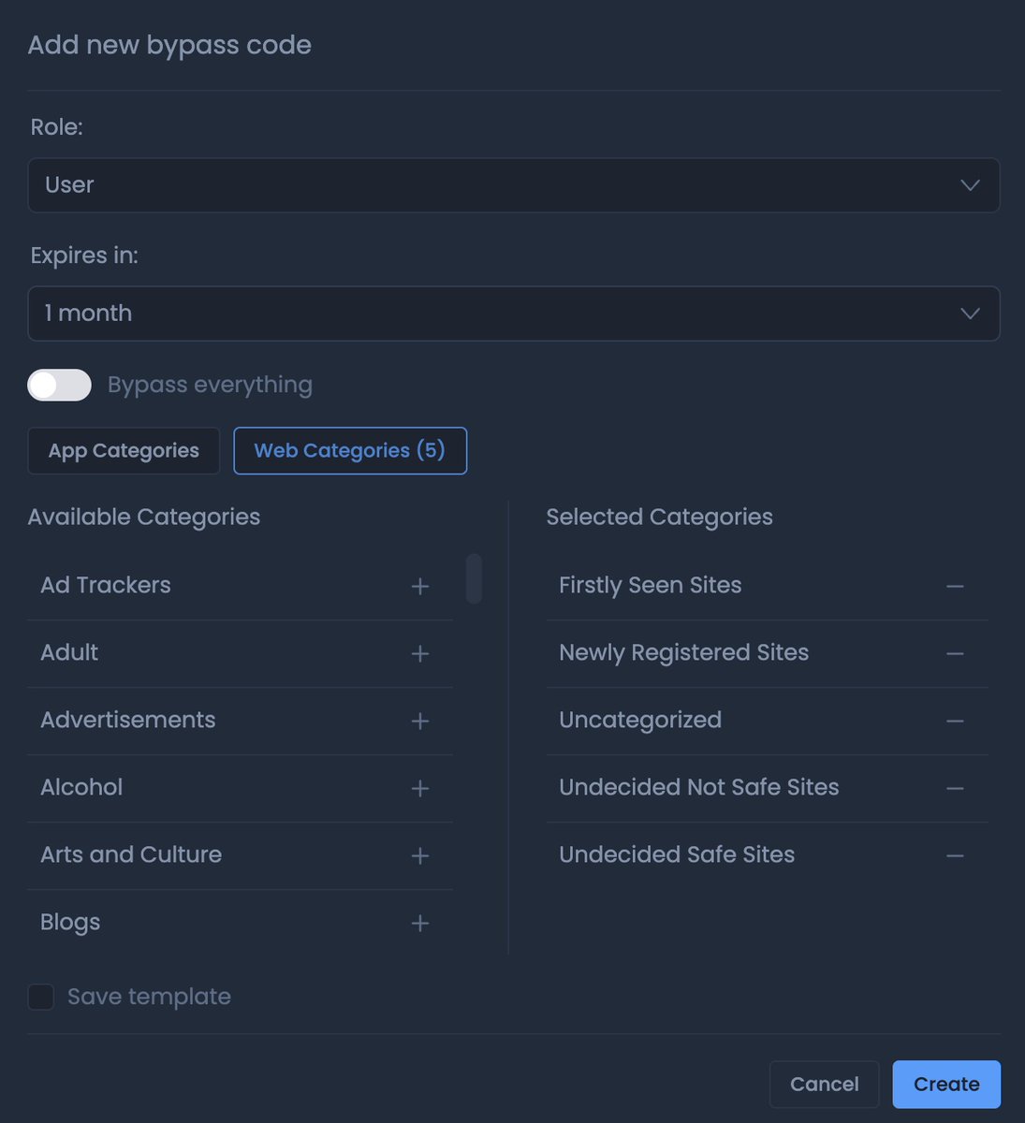The width and height of the screenshot is (1025, 1123).
Task: Add Advertisements category with plus icon
Action: pyautogui.click(x=420, y=722)
